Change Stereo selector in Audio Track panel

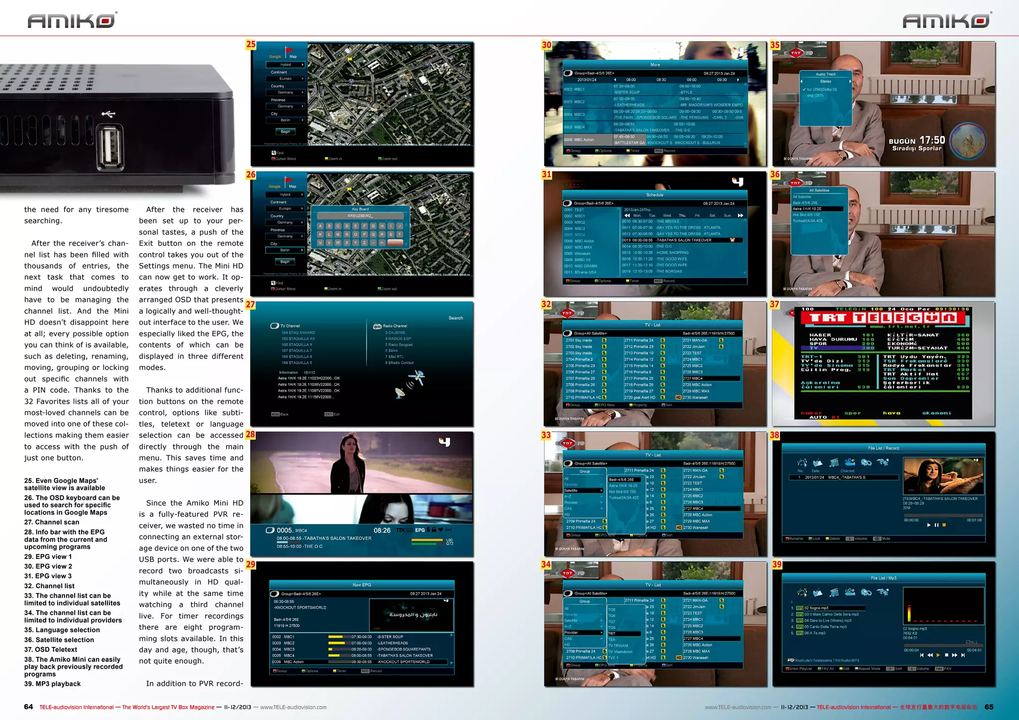tap(825, 81)
